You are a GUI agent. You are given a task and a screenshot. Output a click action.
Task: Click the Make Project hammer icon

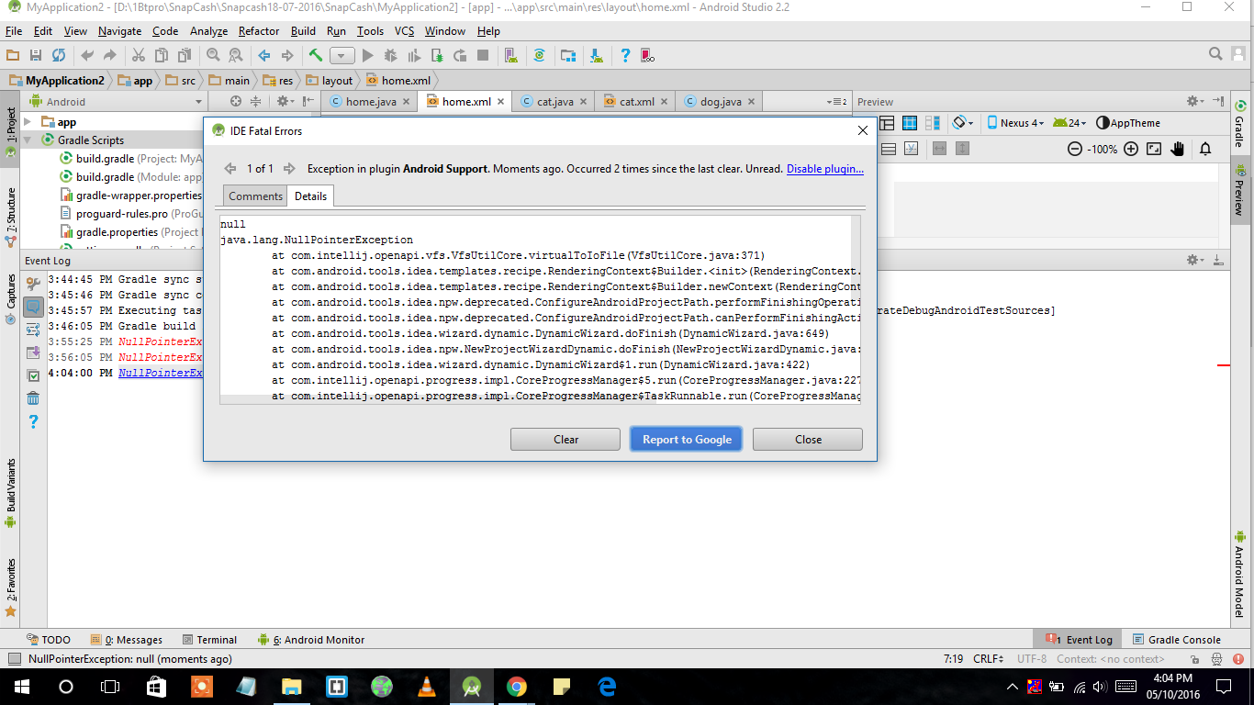pos(316,55)
